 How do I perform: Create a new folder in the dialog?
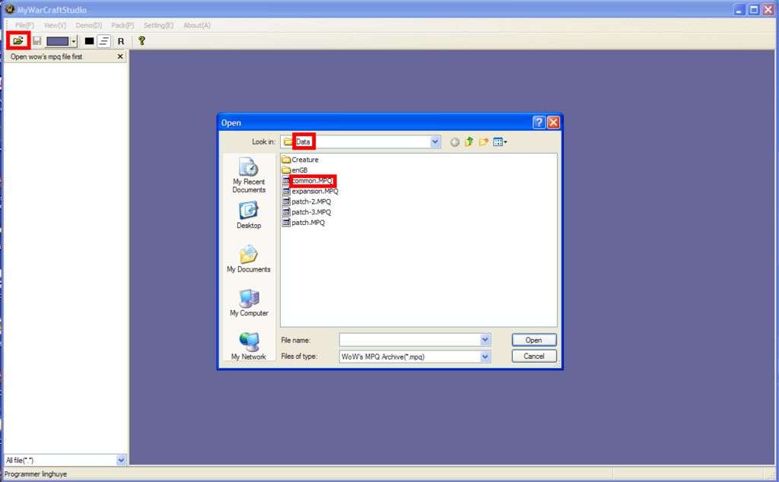(483, 142)
